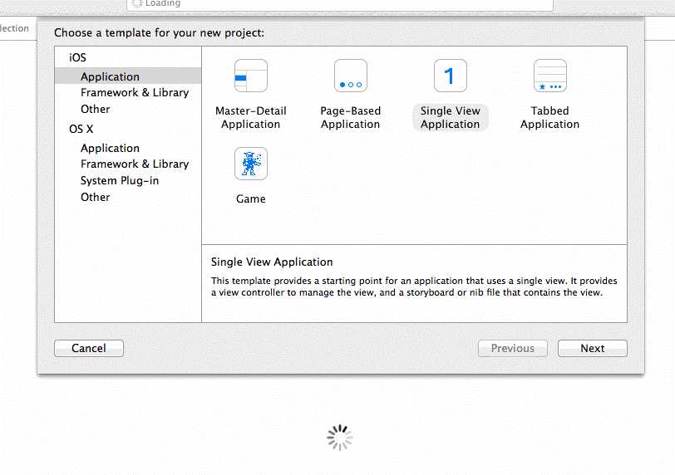Select Application under OS X
Screen dimensions: 675x475
110,149
